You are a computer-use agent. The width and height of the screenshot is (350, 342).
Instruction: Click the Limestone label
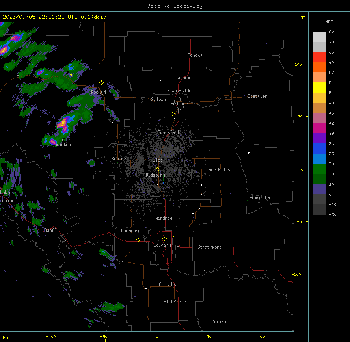pos(62,145)
